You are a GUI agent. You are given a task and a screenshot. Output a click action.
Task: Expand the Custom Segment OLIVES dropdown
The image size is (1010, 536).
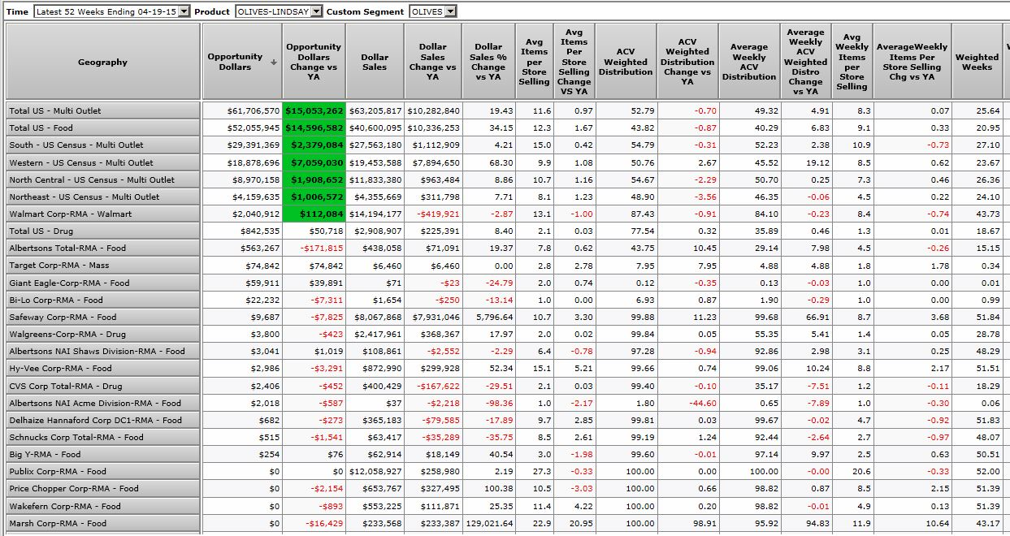450,11
